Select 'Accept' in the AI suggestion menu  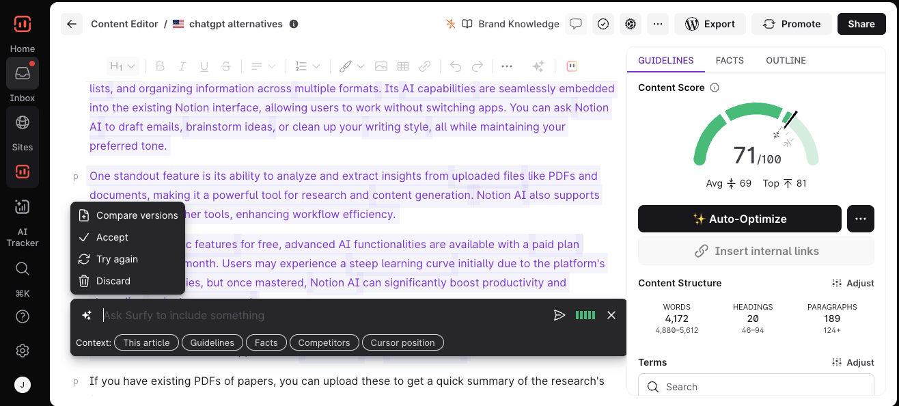click(112, 237)
